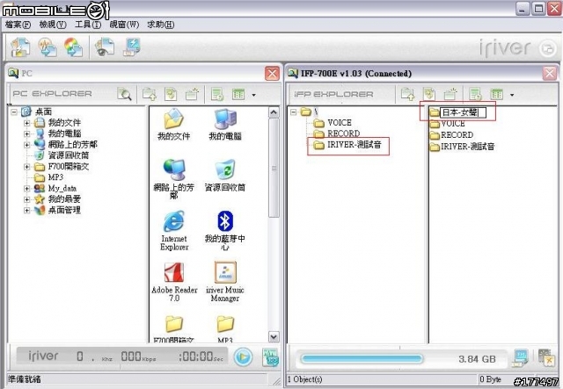This screenshot has height=389, width=563.
Task: Collapse the IFP root folder tree node
Action: click(293, 112)
